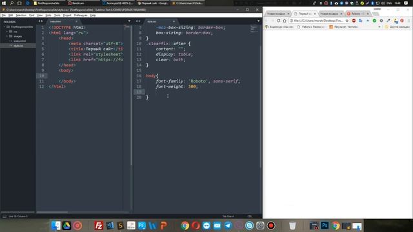Open the Goto menu

(48, 15)
